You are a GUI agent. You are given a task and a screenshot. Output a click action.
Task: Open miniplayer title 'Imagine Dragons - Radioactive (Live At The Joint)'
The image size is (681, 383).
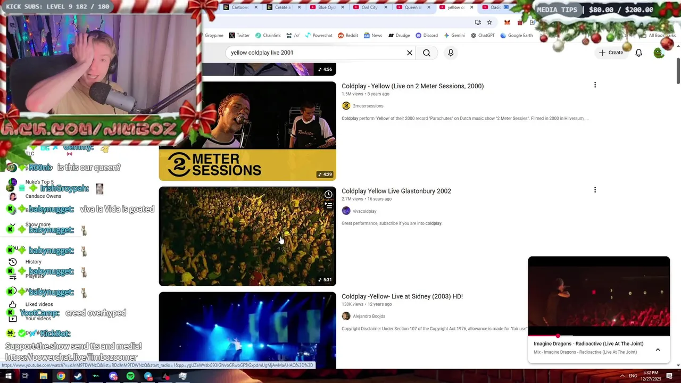tap(588, 344)
